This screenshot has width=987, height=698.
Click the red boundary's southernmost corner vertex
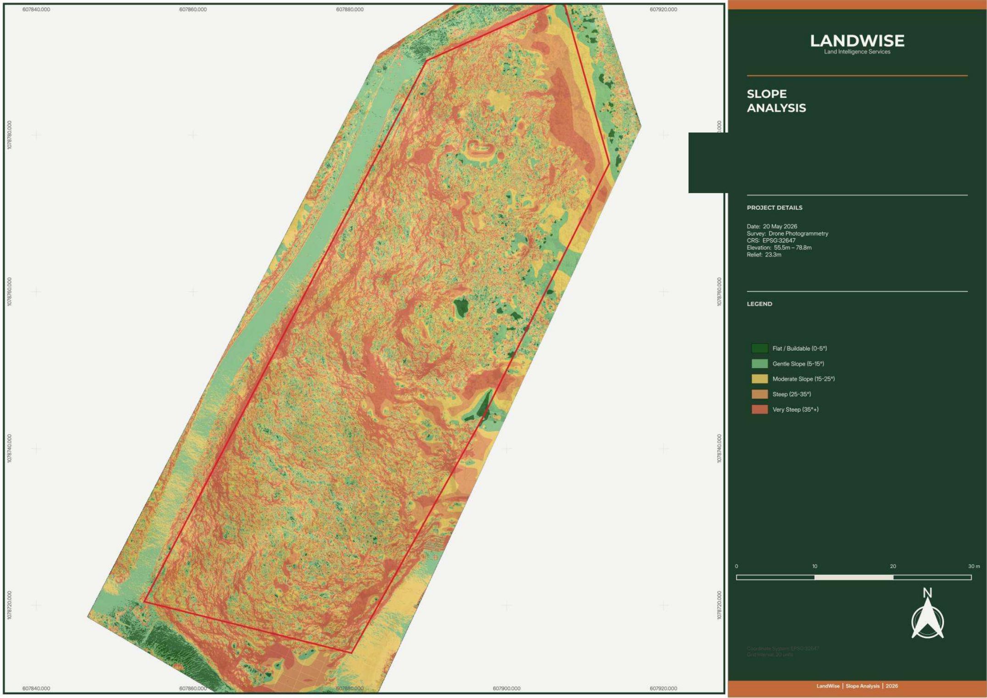[x=351, y=652]
